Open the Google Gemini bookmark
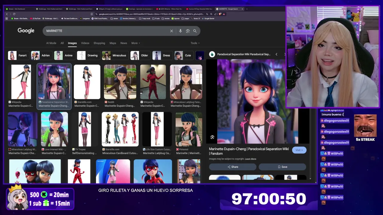 pyautogui.click(x=208, y=19)
